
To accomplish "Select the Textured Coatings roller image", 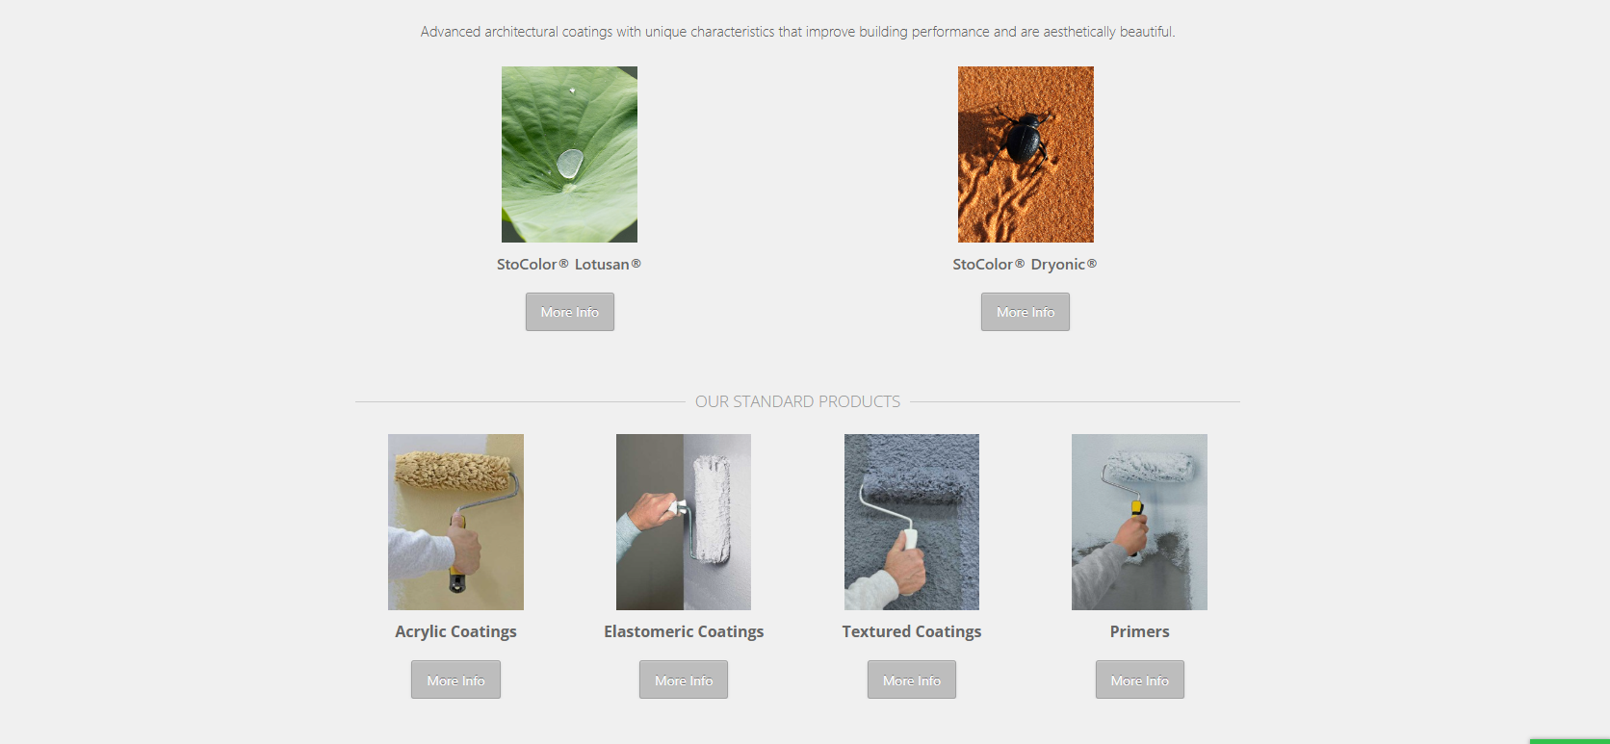I will coord(912,522).
